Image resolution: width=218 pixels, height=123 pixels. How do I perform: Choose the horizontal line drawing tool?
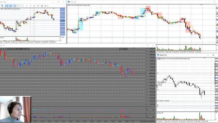(x=27, y=6)
